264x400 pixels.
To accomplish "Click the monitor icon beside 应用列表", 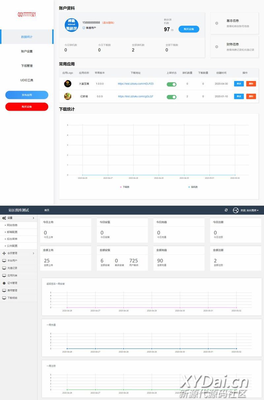I will coord(4,275).
